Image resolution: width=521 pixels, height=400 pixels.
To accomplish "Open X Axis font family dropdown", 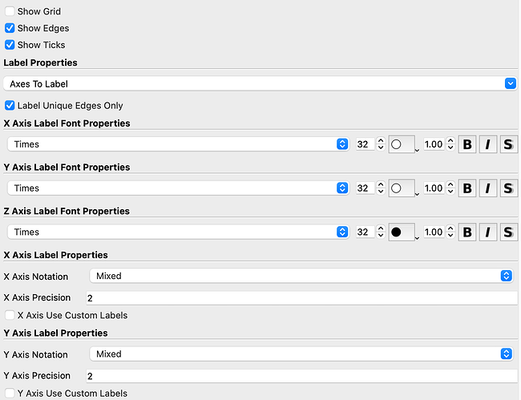I will tap(177, 144).
